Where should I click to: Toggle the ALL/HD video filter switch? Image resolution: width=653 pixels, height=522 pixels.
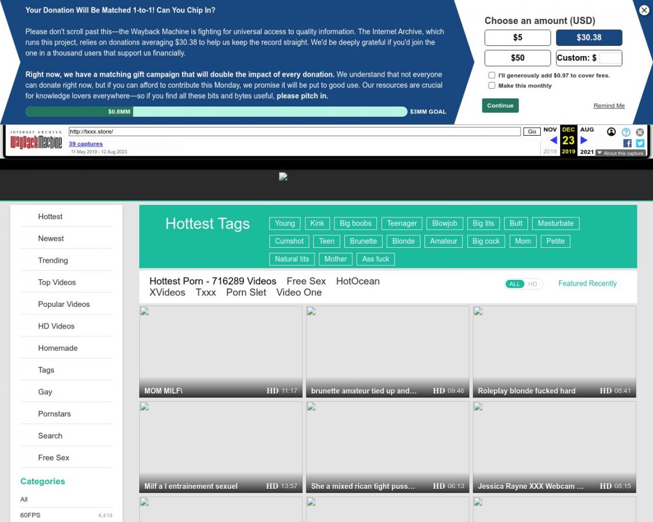[523, 284]
